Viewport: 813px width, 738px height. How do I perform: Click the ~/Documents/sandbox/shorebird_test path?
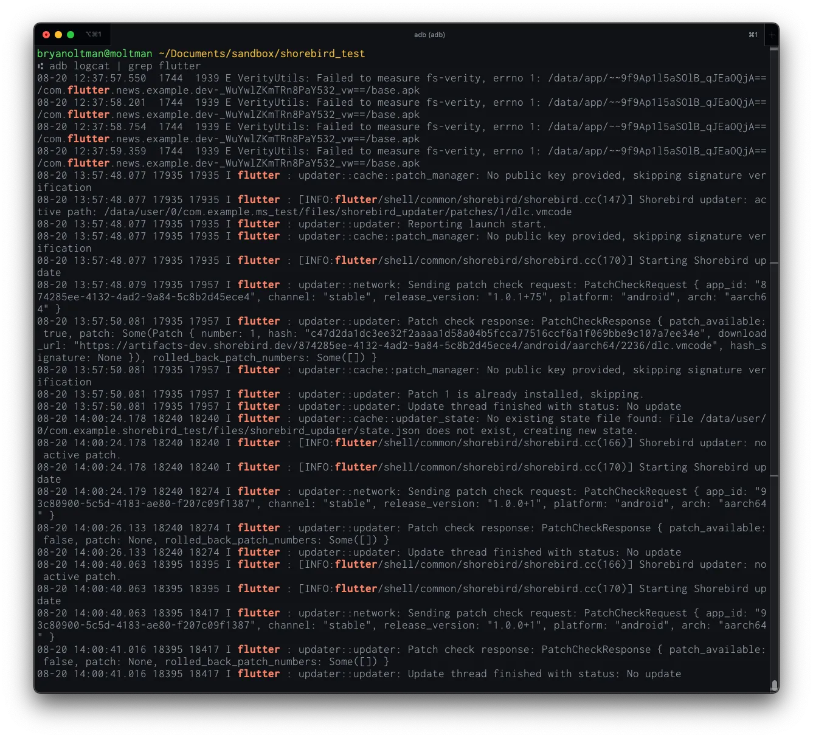[262, 53]
